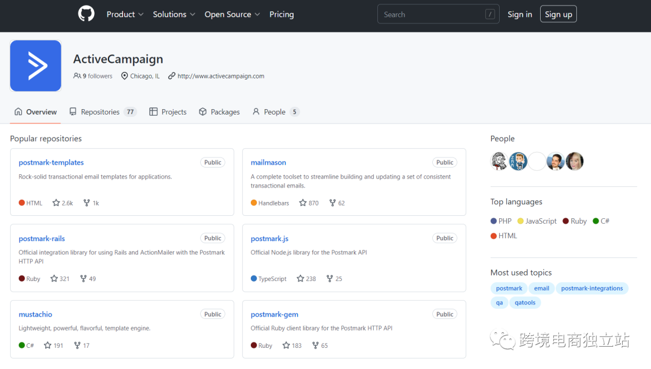
Task: Switch to the Overview tab
Action: (36, 112)
